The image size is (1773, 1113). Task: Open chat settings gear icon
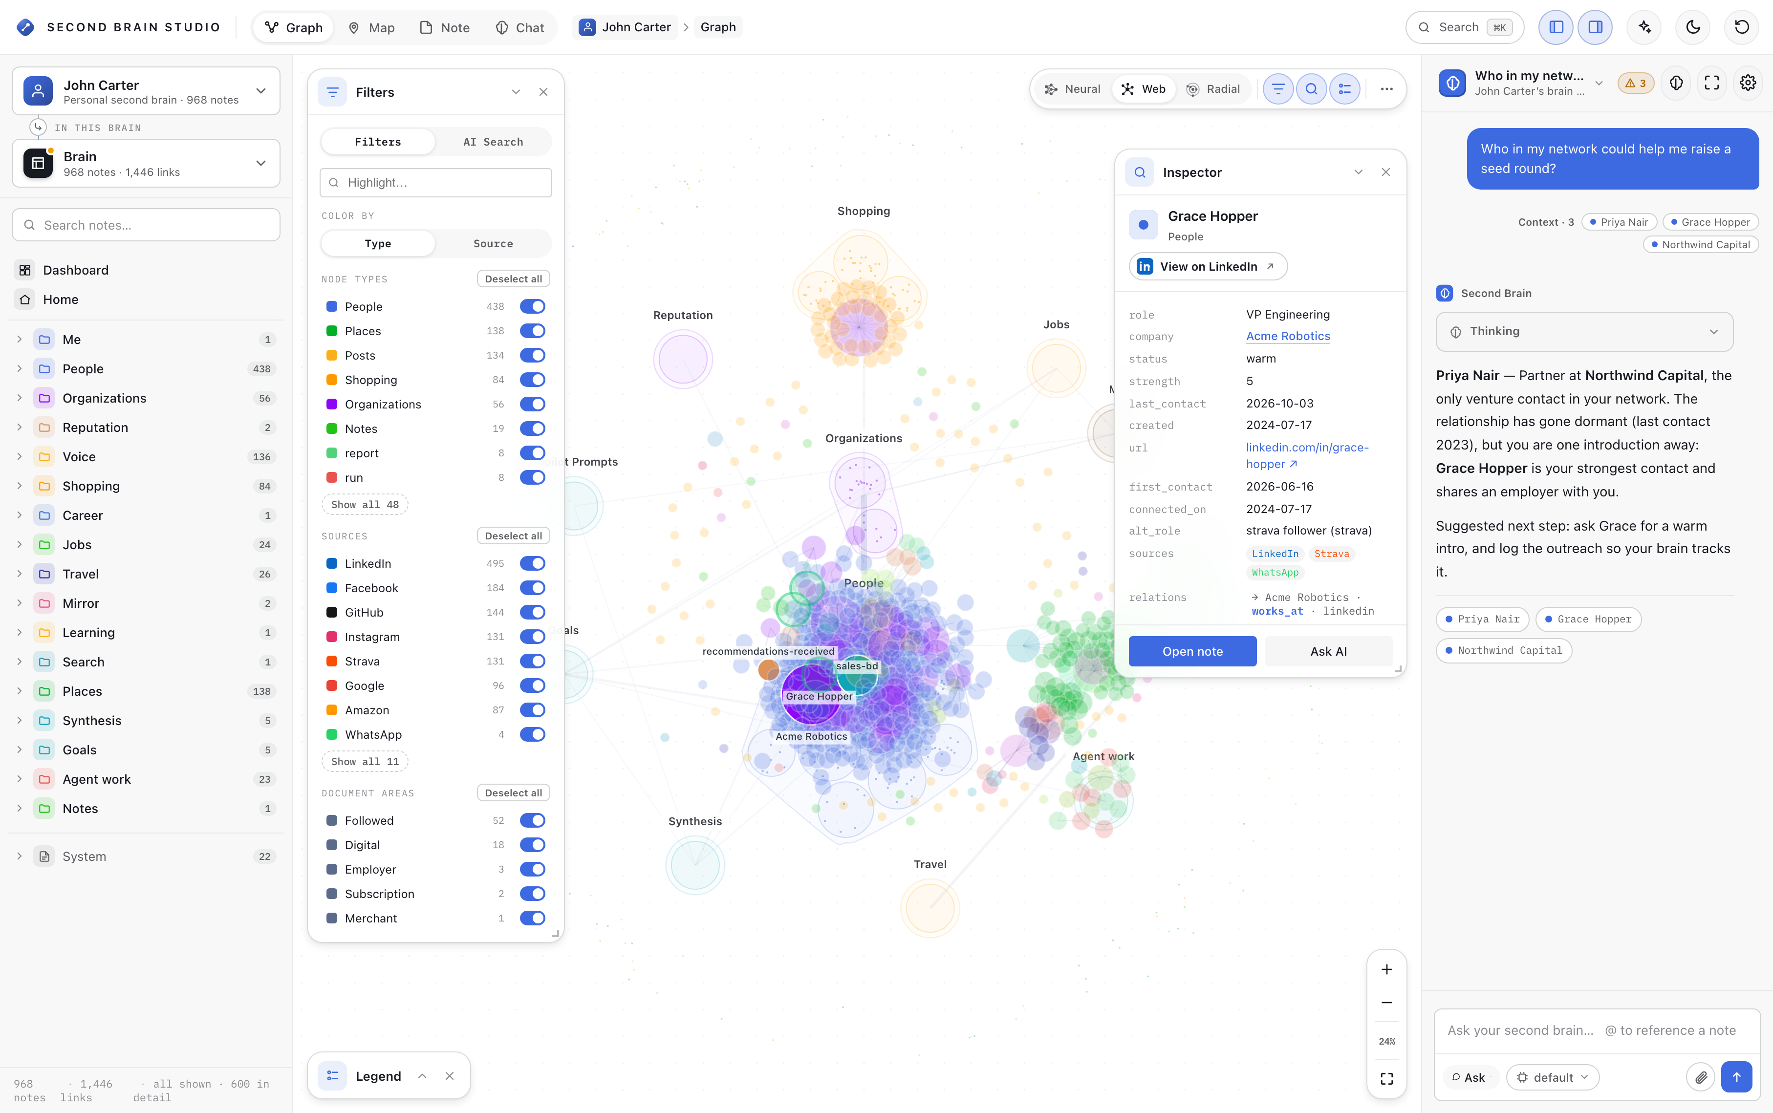coord(1748,83)
